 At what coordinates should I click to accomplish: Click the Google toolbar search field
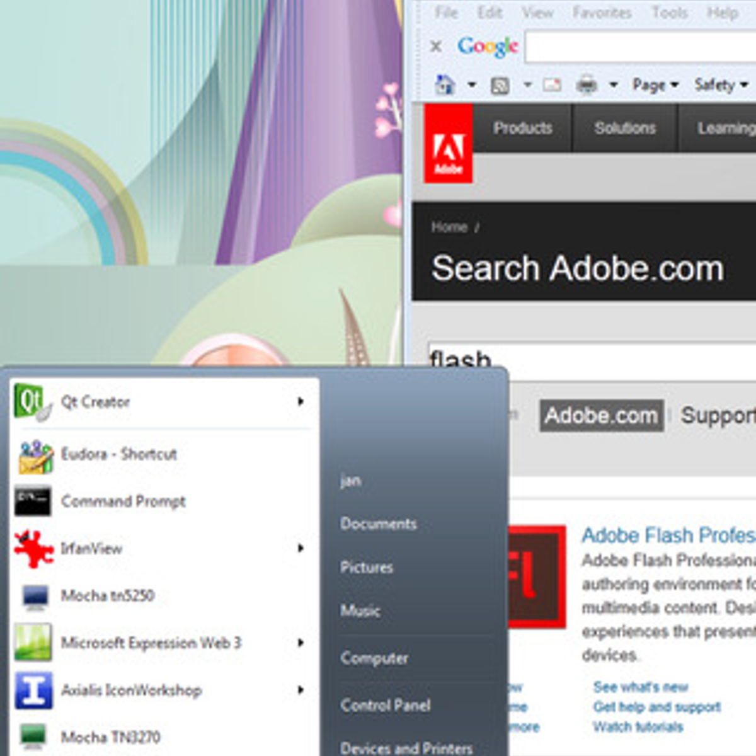tap(641, 47)
